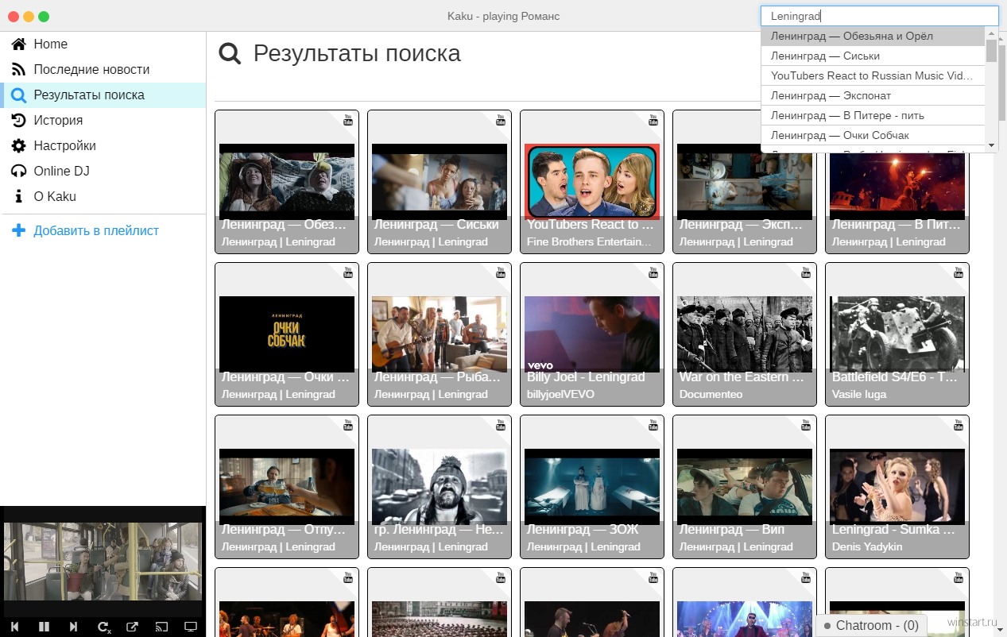Screen dimensions: 1007x637
Task: Click the RSS news icon
Action: pyautogui.click(x=18, y=70)
